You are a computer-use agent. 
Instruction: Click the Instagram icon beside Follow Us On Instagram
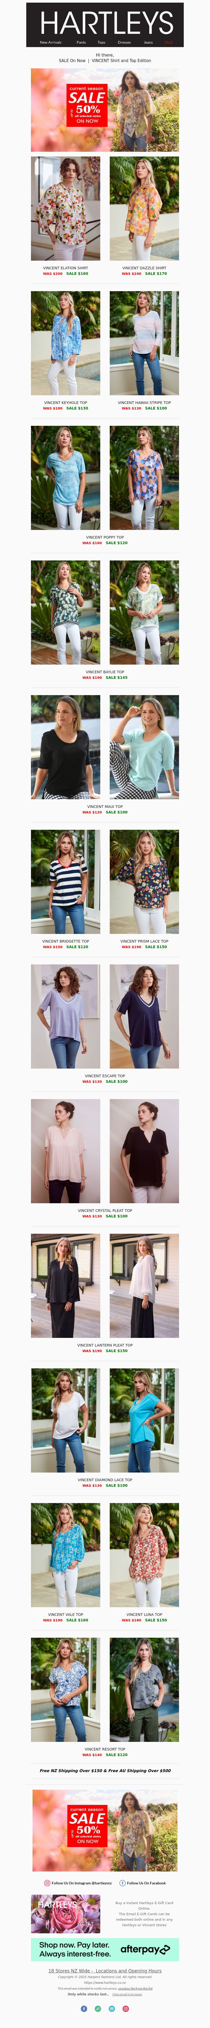tap(47, 1883)
